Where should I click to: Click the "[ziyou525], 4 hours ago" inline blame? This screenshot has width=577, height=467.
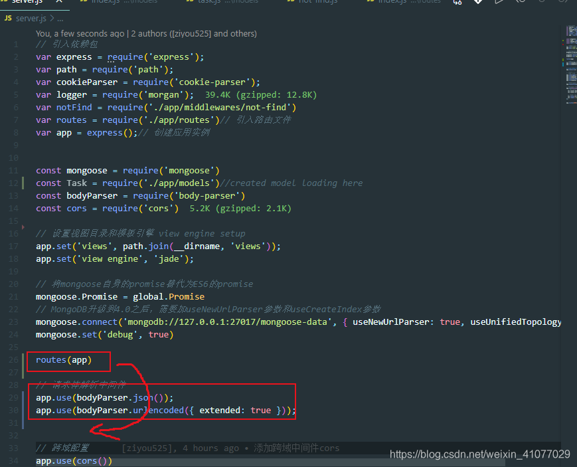[181, 448]
